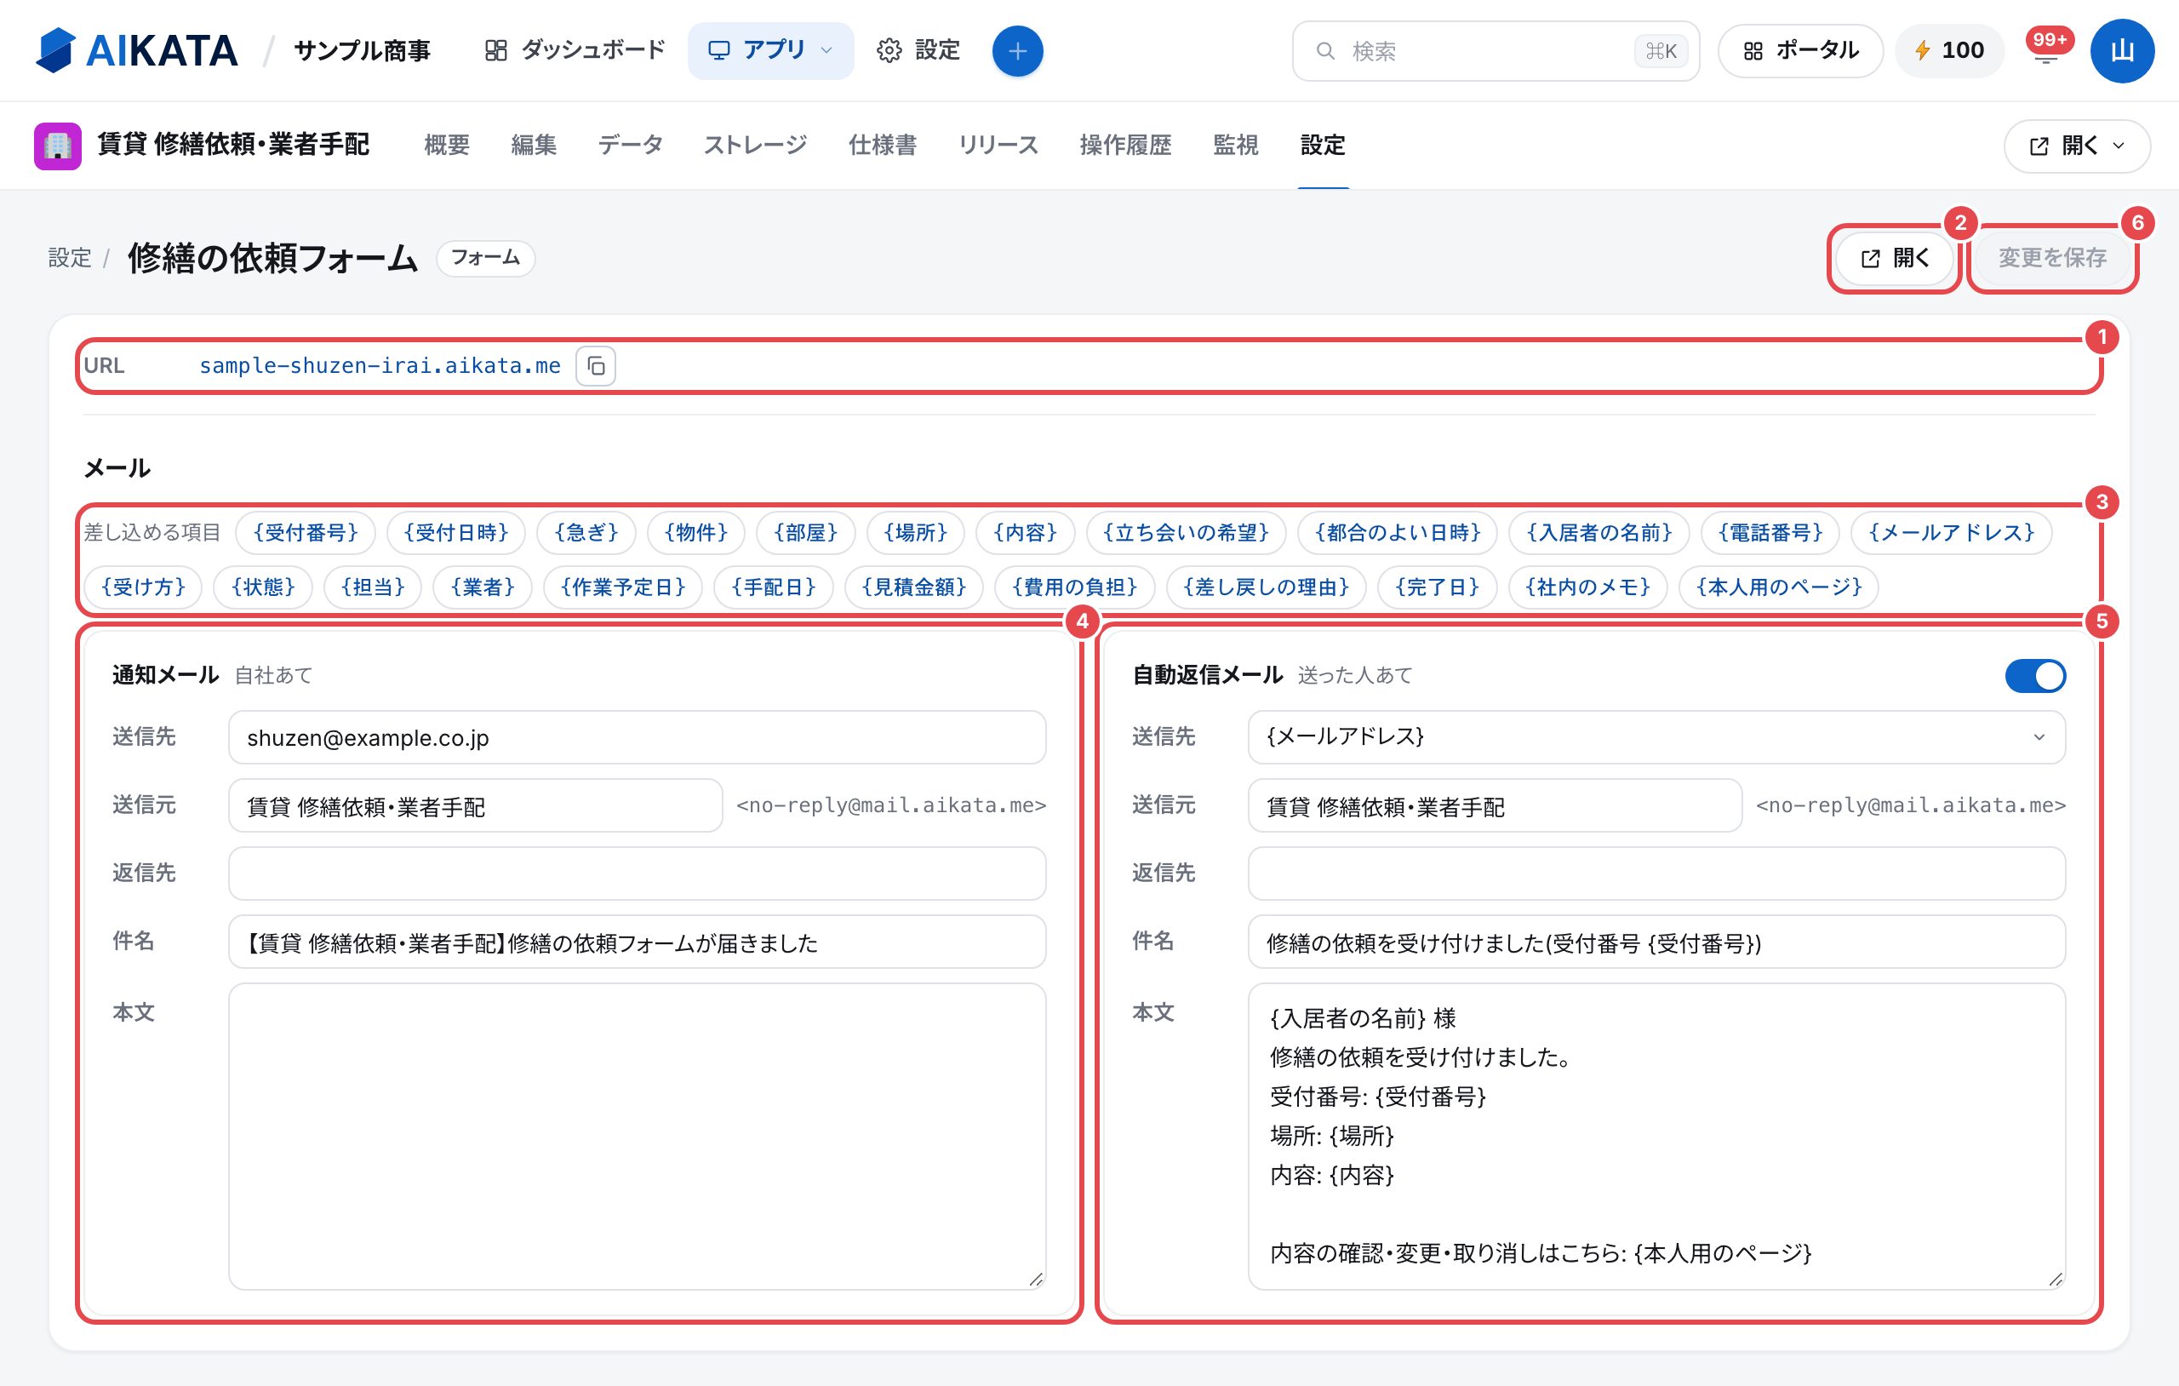Viewport: 2179px width, 1386px height.
Task: Insert the {本人用のページ} chip
Action: point(1778,587)
